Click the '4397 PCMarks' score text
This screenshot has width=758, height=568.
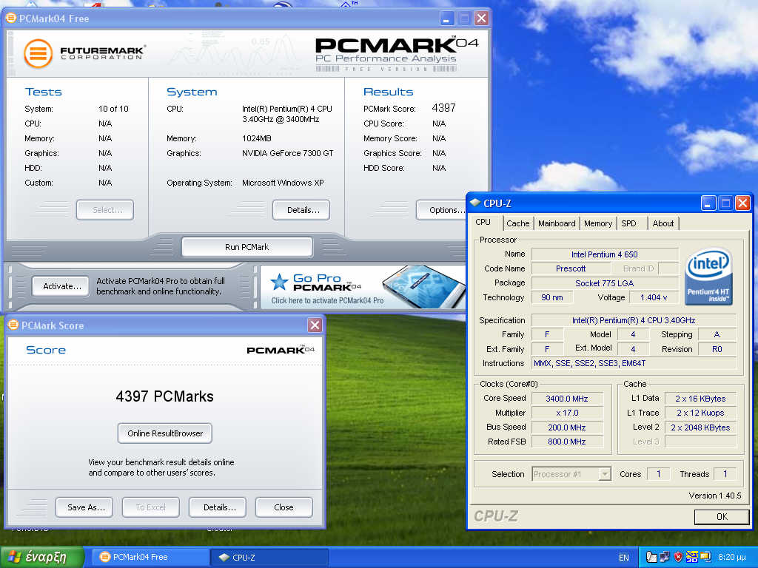point(165,396)
